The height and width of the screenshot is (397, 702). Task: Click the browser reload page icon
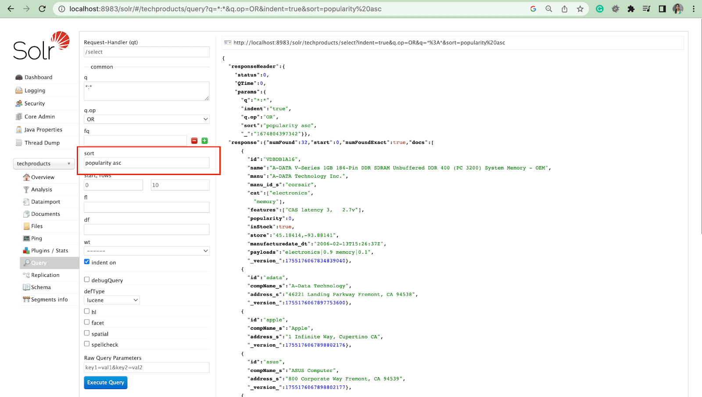tap(42, 9)
